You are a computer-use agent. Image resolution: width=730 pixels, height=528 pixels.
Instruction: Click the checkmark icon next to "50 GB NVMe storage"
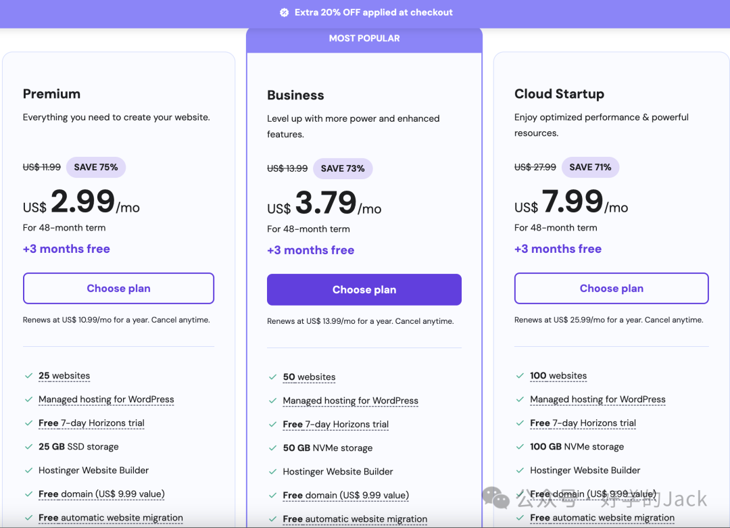click(x=272, y=448)
